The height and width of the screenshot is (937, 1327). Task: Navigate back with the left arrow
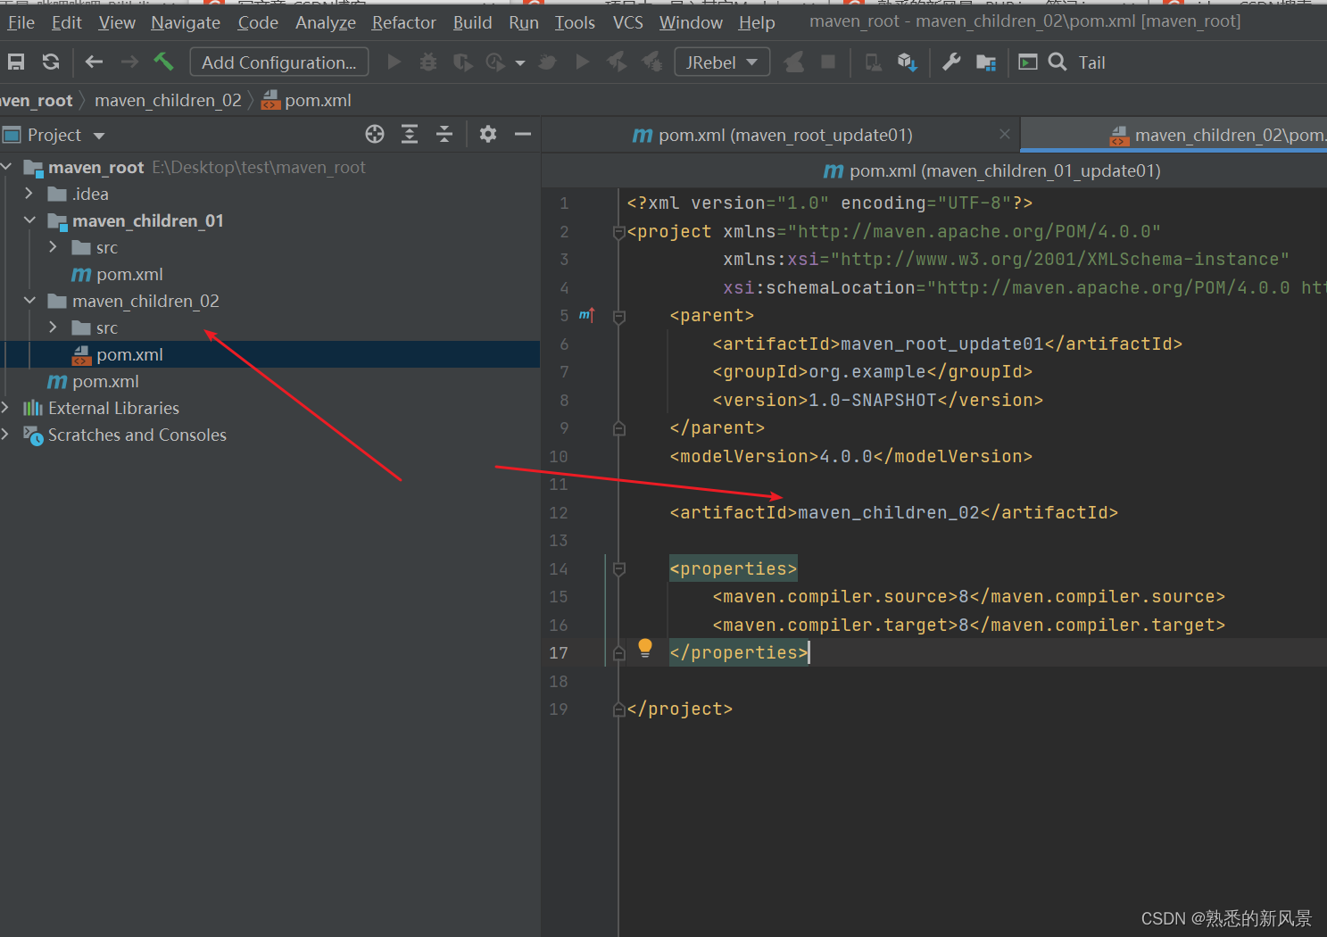(94, 62)
